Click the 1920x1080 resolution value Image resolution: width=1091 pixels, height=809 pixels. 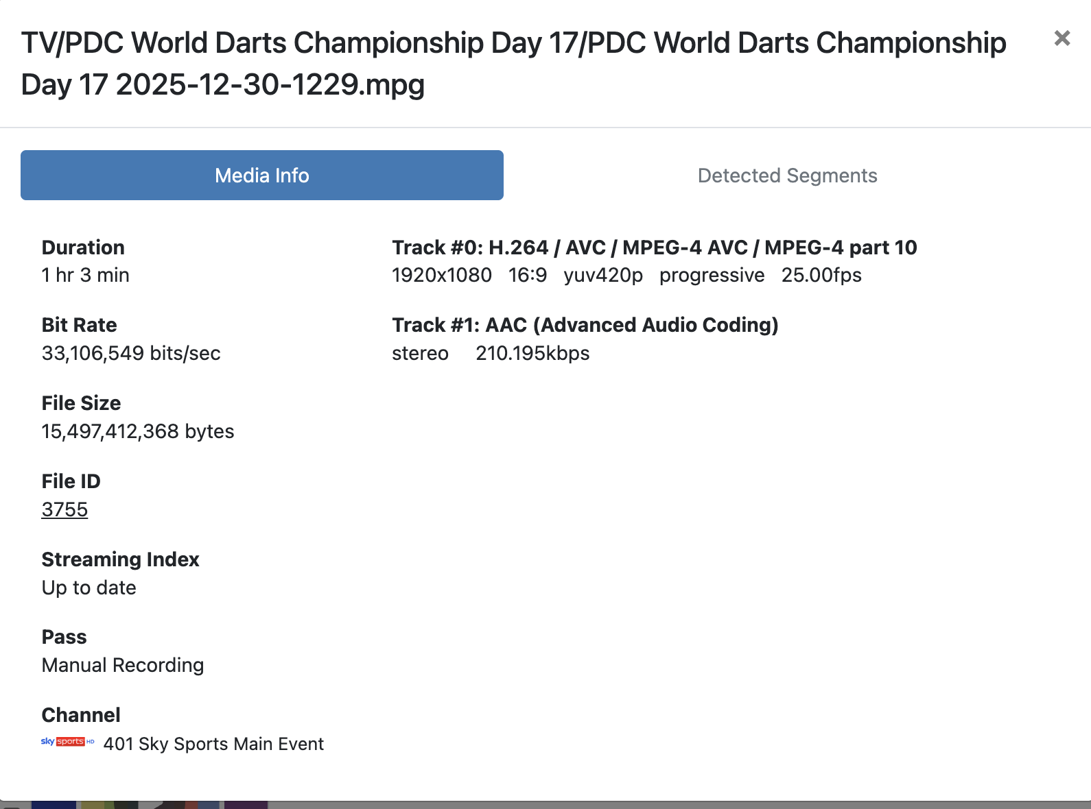[x=441, y=275]
